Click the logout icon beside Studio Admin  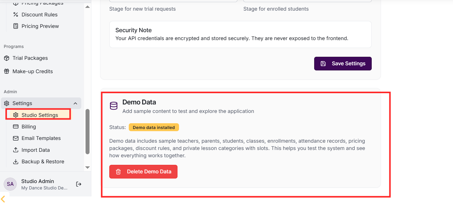[x=79, y=184]
